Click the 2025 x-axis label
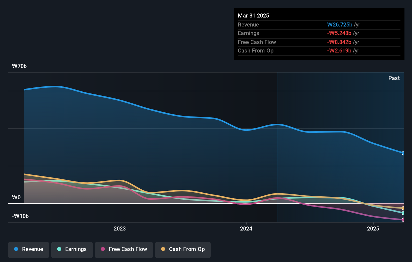 [373, 228]
